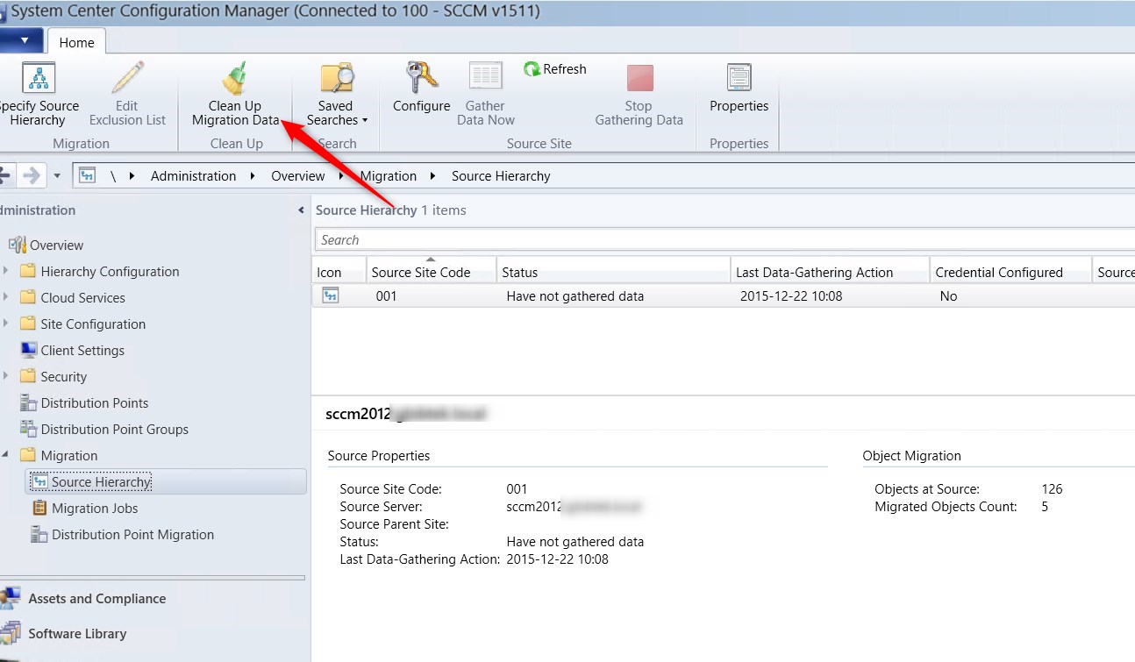This screenshot has width=1135, height=662.
Task: Click inside the Search input field
Action: tap(614, 239)
